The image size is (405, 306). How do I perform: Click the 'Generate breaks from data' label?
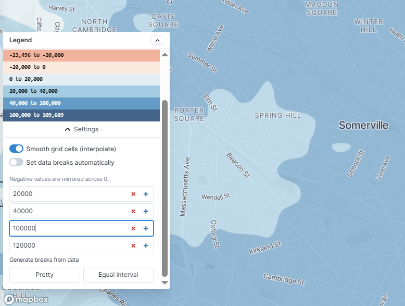coord(44,260)
